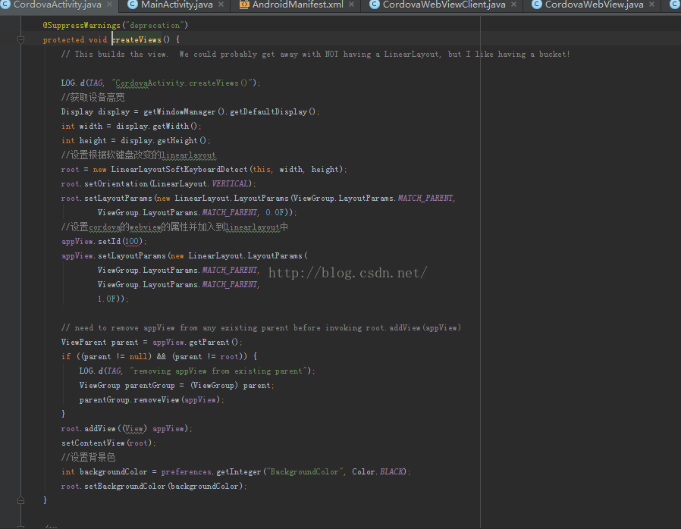The width and height of the screenshot is (681, 529).
Task: Click the AndroidManifest.xml file type icon
Action: tap(244, 5)
